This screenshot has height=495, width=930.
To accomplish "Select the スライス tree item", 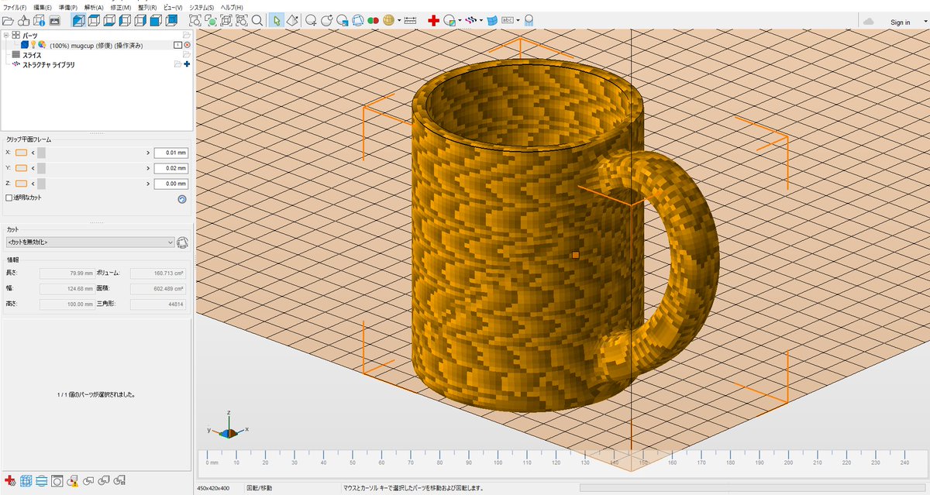I will tap(32, 55).
